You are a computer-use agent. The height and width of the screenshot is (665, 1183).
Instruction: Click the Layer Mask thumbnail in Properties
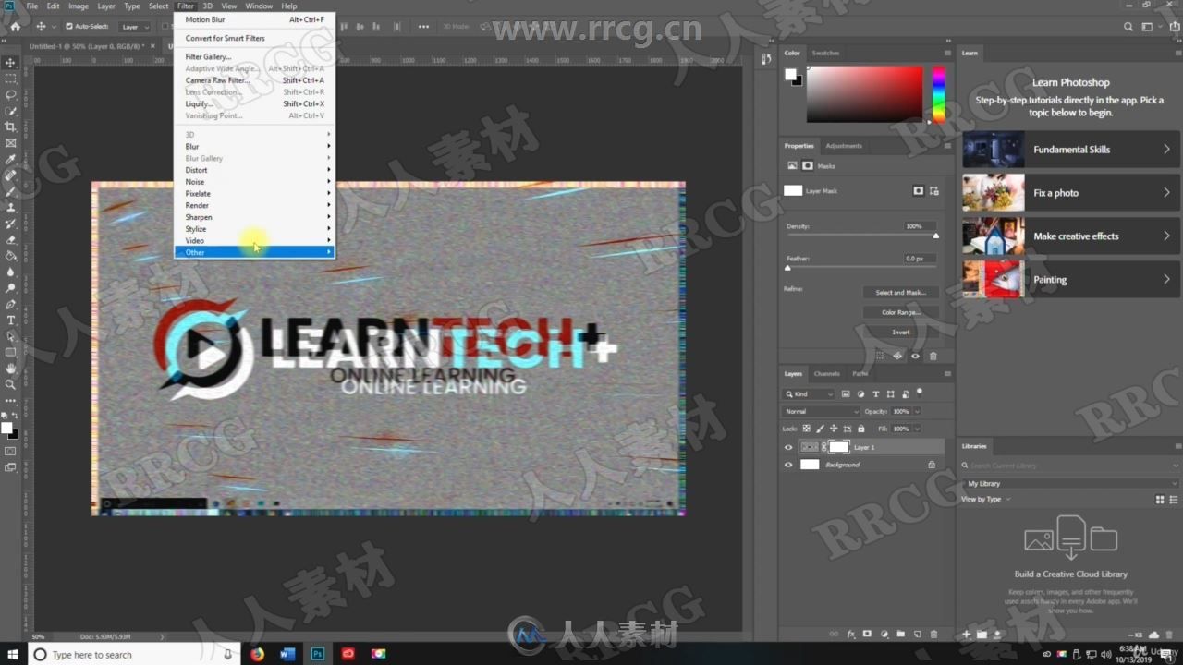point(793,190)
